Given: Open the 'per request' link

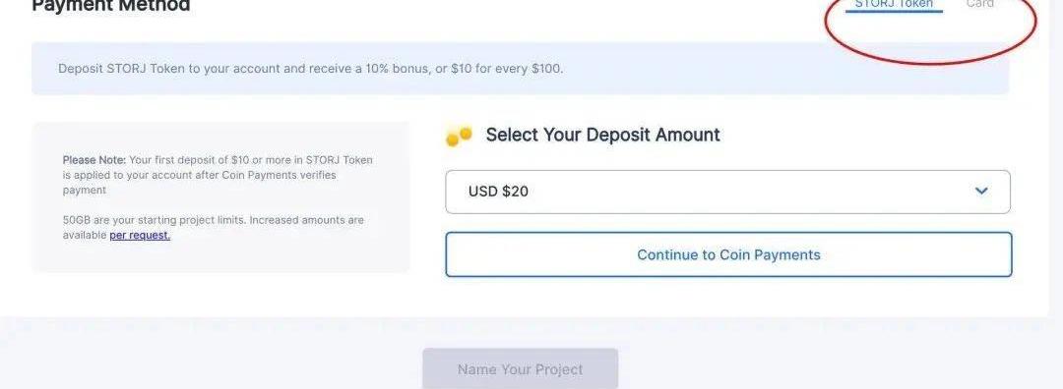Looking at the screenshot, I should pos(140,236).
